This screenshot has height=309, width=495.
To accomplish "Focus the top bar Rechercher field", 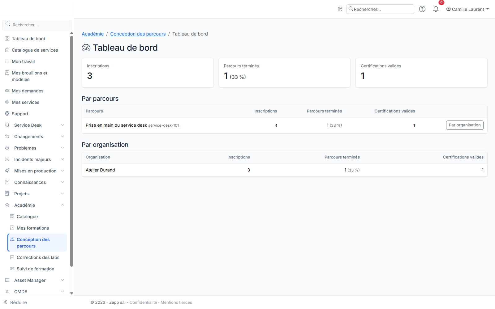I will point(380,9).
